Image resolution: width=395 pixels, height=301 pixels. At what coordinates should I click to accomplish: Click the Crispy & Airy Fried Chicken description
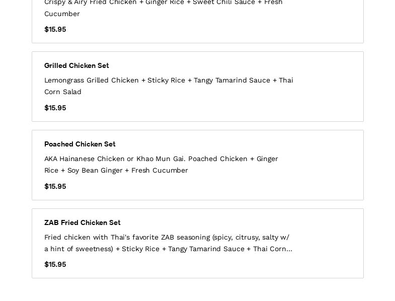pos(164,3)
